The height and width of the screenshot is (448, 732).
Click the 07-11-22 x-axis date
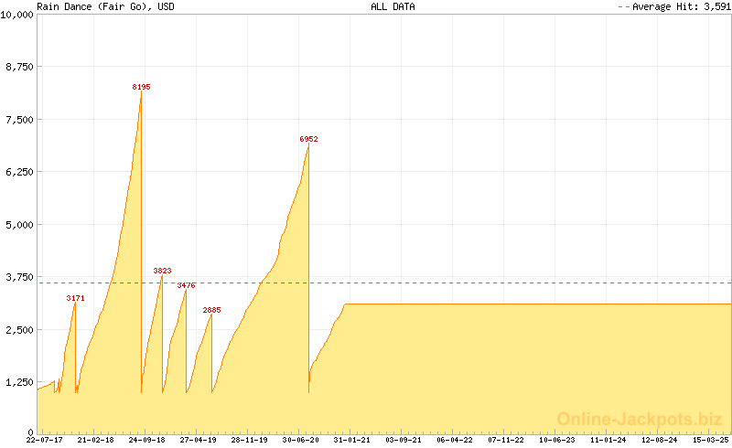click(x=506, y=440)
